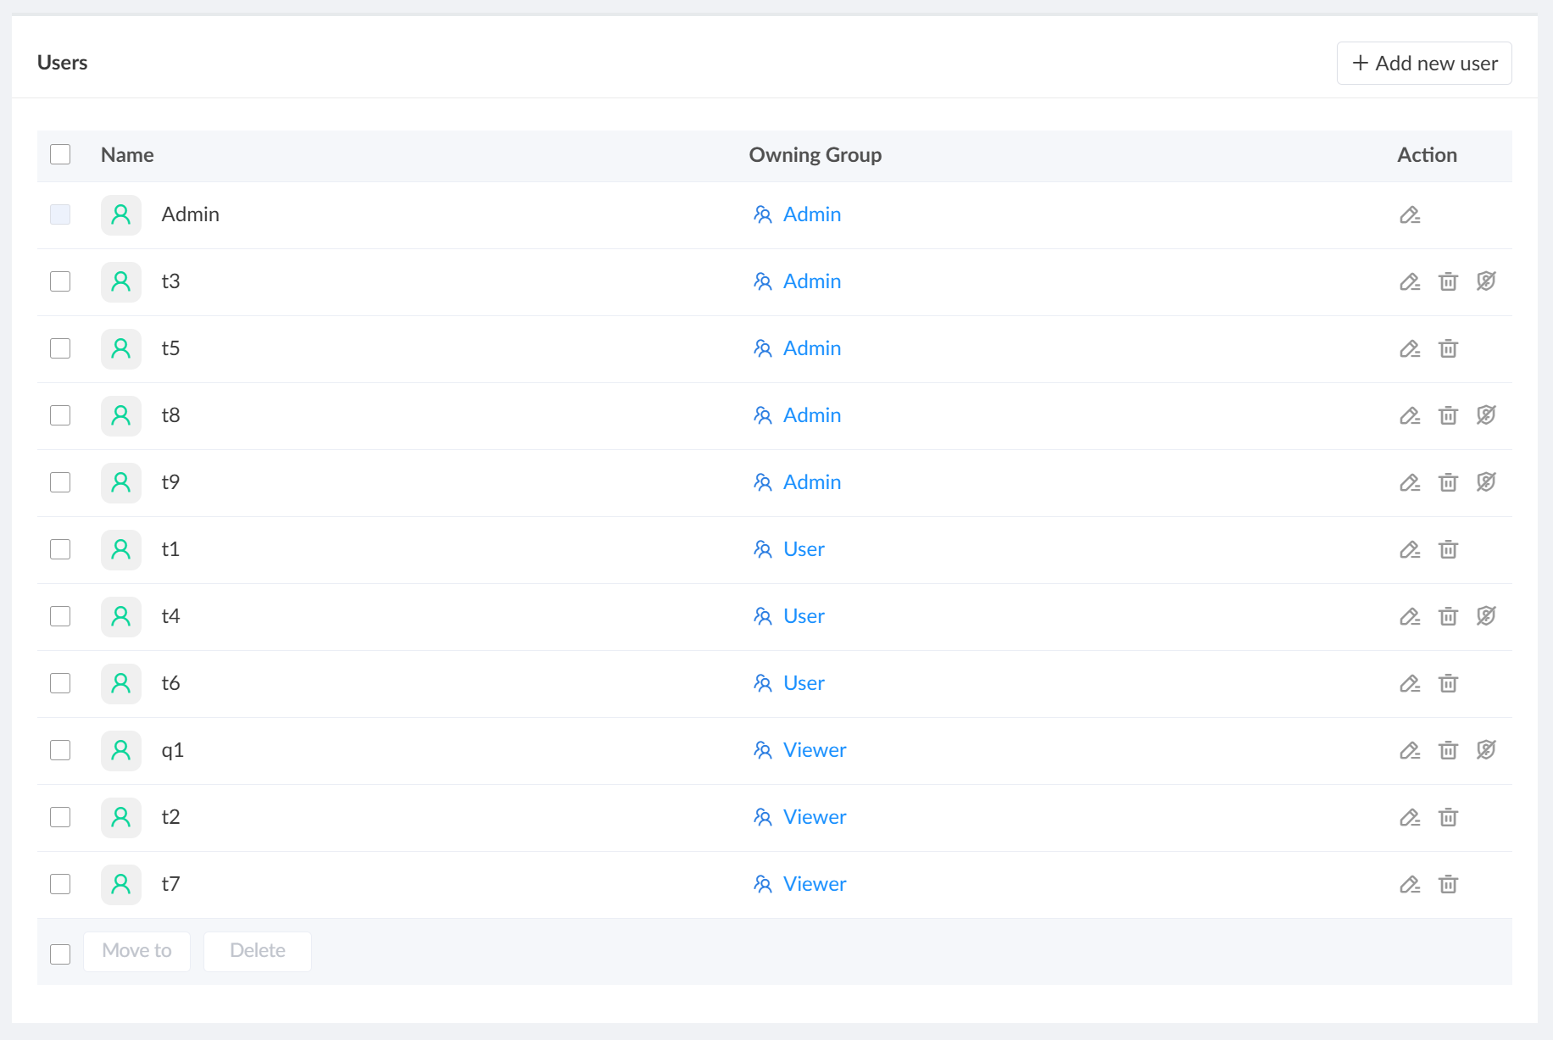This screenshot has height=1040, width=1553.
Task: Click the Action column header
Action: coord(1427,155)
